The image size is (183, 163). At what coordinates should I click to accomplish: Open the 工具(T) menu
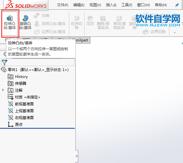(x=127, y=5)
